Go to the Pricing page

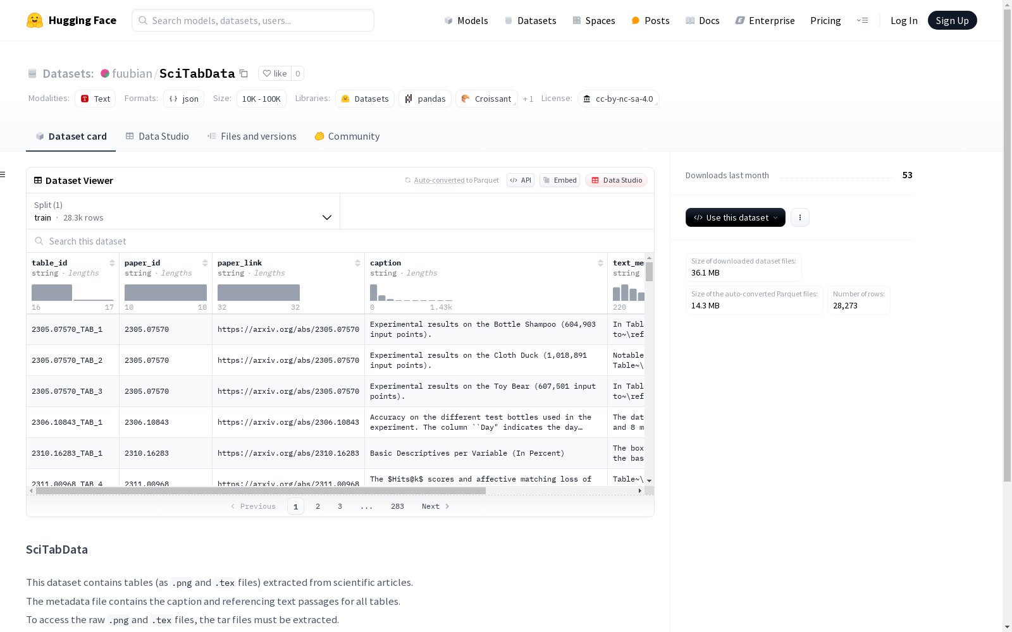825,20
